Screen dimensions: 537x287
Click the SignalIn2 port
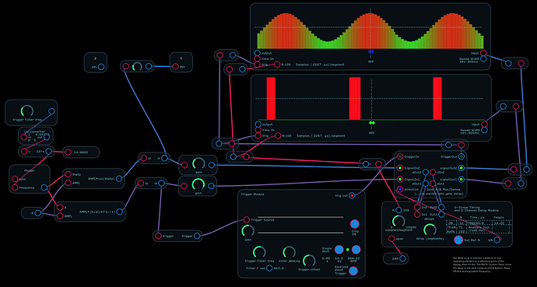pos(400,168)
